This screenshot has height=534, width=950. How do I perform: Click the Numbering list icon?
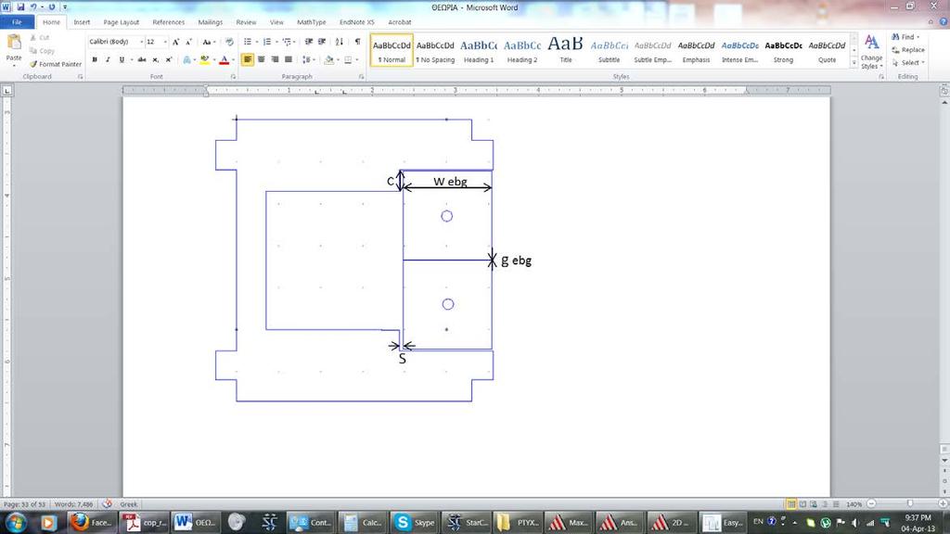(266, 41)
